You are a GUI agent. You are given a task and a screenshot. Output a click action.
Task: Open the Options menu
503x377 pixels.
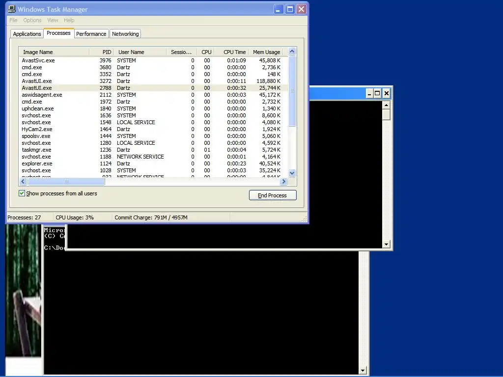[32, 20]
